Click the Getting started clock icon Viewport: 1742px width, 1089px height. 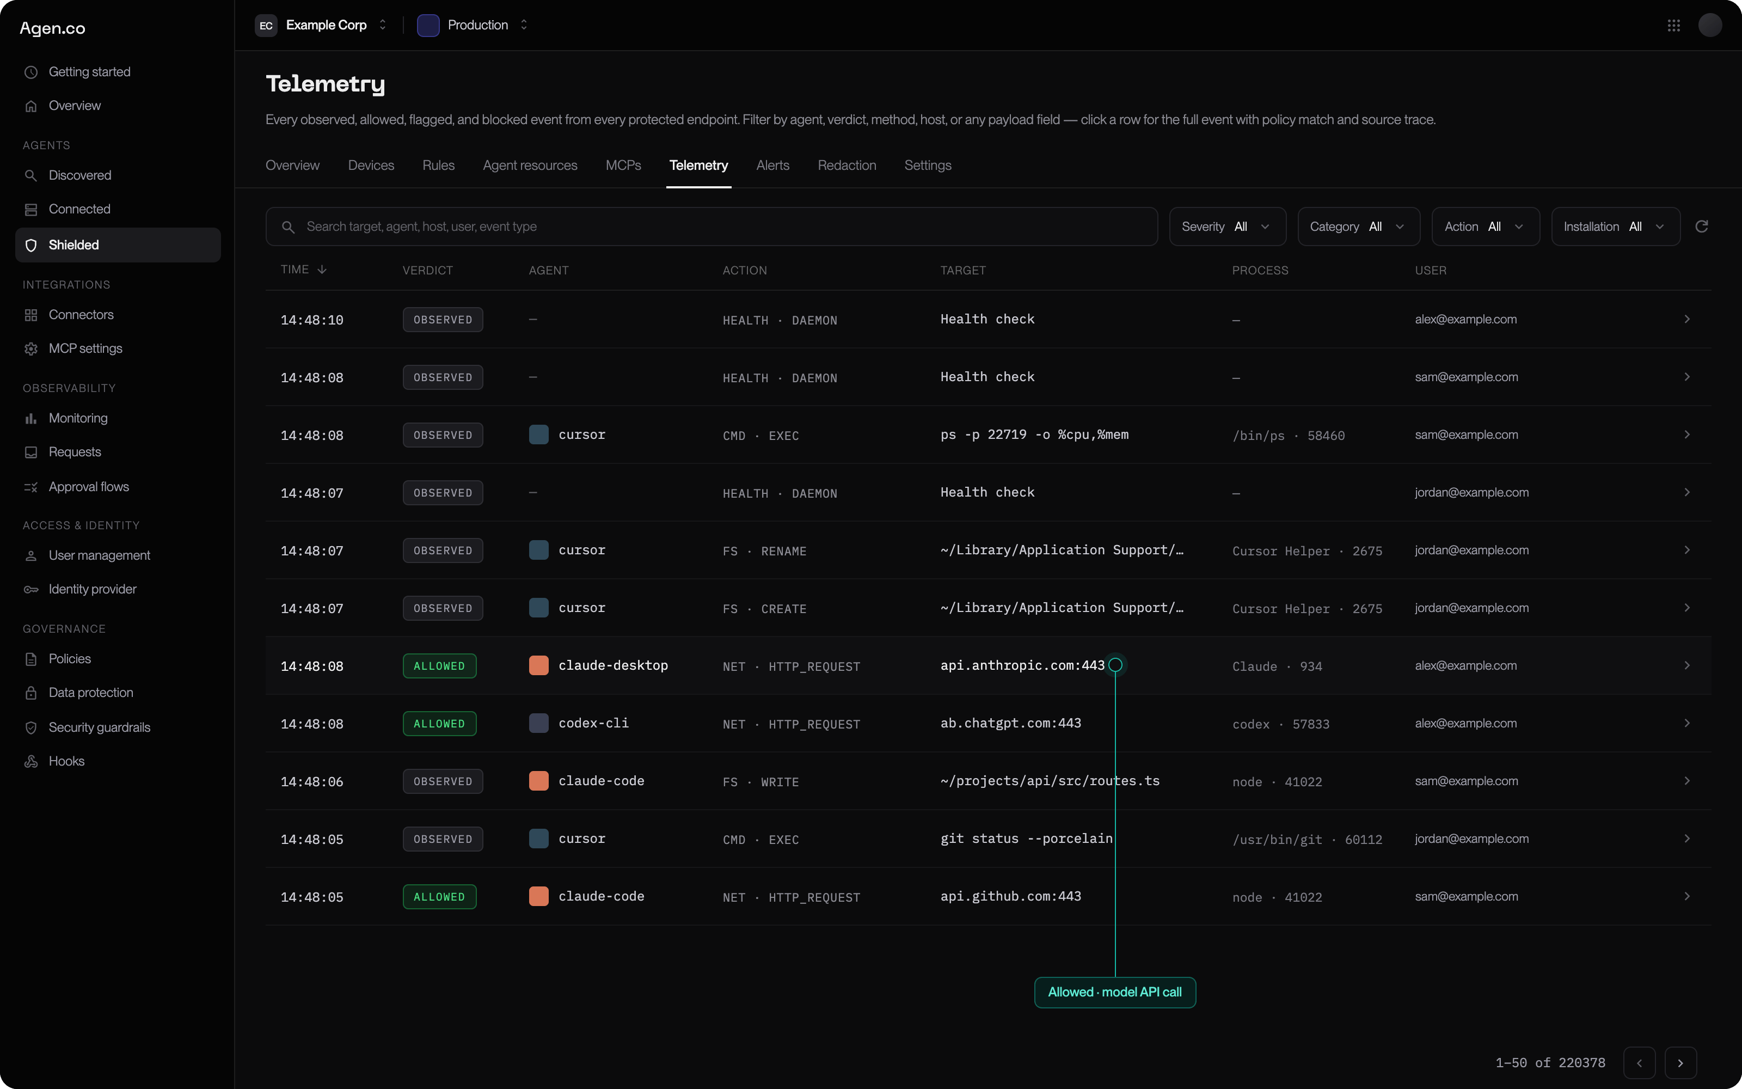(31, 72)
